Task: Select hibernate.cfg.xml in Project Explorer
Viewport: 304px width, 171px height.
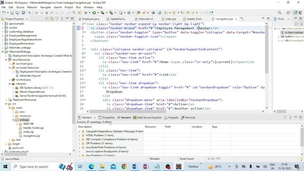Action: (30, 76)
